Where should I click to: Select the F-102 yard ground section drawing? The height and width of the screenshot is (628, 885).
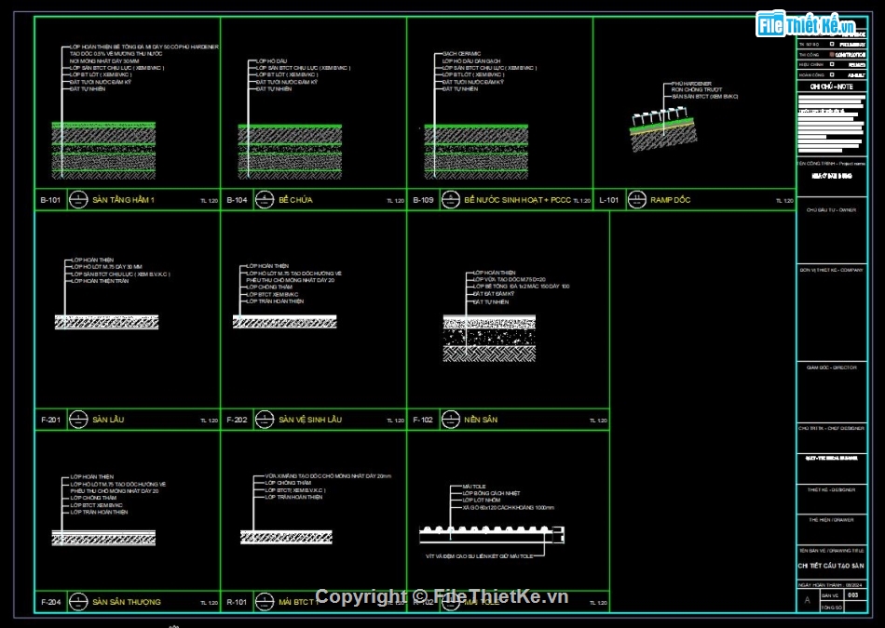click(489, 339)
